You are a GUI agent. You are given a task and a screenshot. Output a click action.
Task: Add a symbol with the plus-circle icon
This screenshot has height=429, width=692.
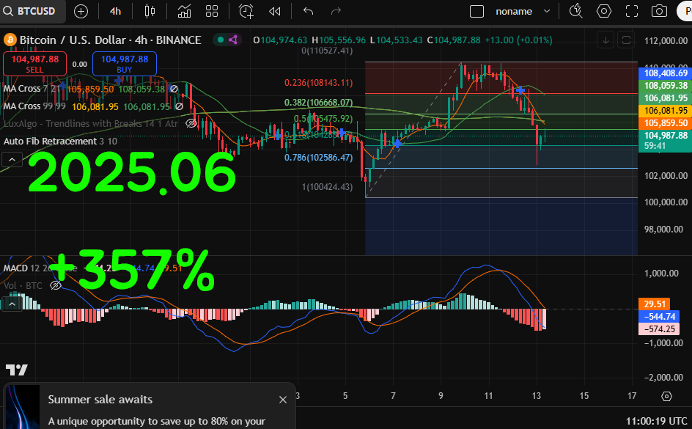81,12
